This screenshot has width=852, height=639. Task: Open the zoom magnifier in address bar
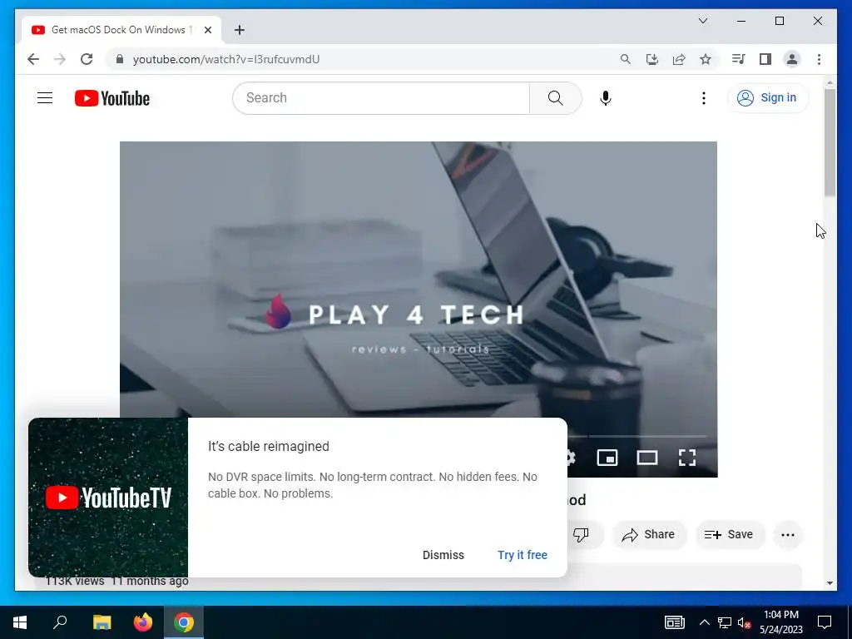pos(626,59)
